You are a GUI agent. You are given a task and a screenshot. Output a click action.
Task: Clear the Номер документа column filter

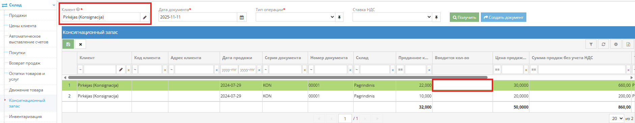coord(350,70)
